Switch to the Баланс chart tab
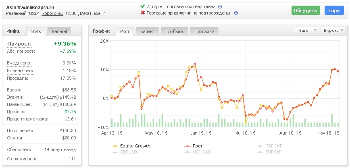The width and height of the screenshot is (350, 168). click(147, 31)
